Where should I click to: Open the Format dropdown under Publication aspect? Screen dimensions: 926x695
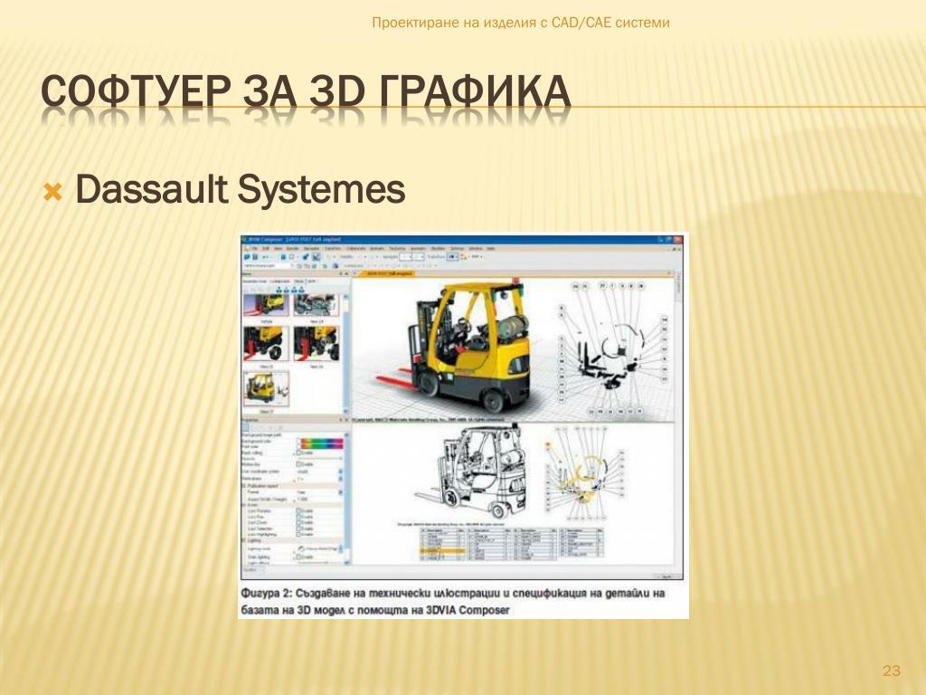[x=341, y=492]
